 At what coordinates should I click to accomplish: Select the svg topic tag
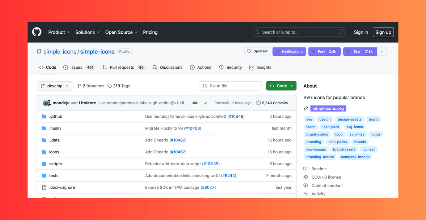[309, 119]
